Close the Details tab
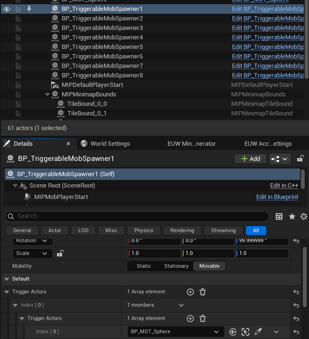 (68, 144)
